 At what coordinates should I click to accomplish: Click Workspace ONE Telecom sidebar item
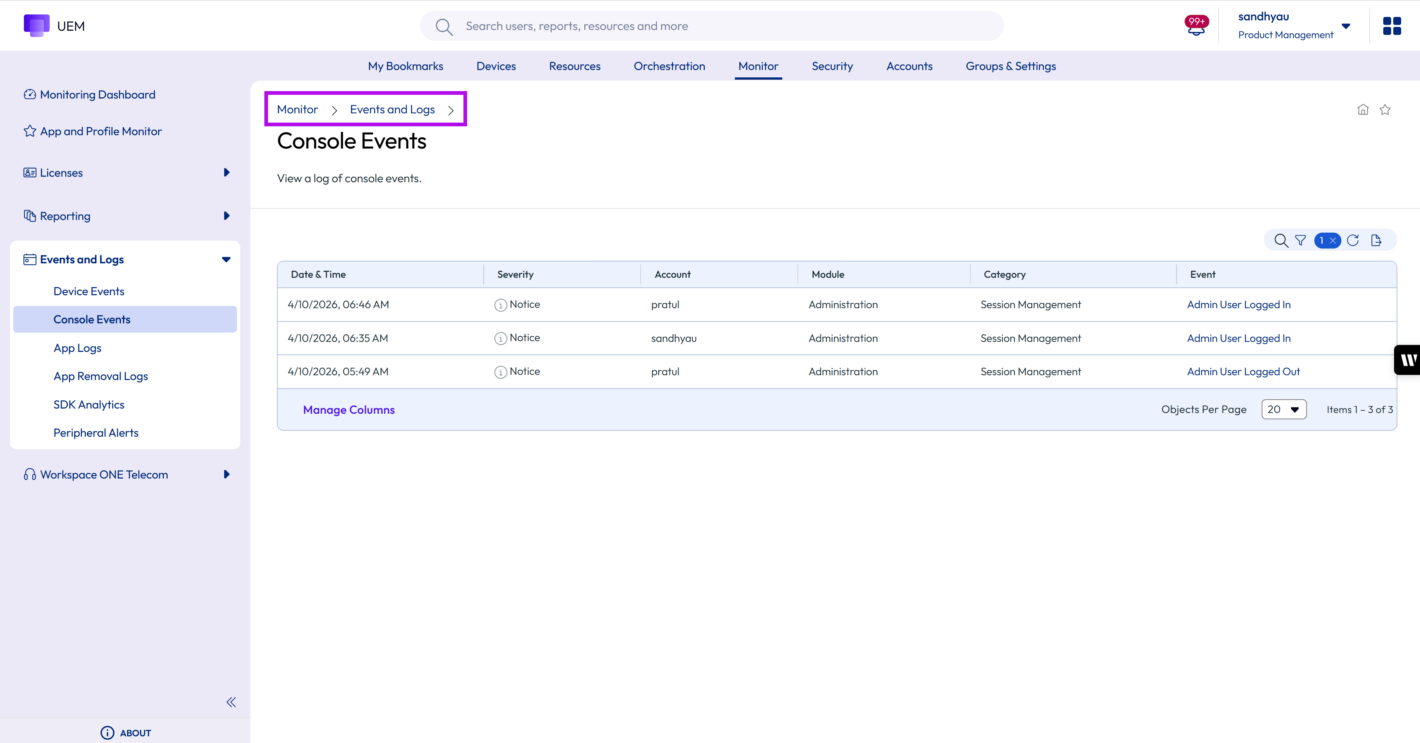pos(104,475)
